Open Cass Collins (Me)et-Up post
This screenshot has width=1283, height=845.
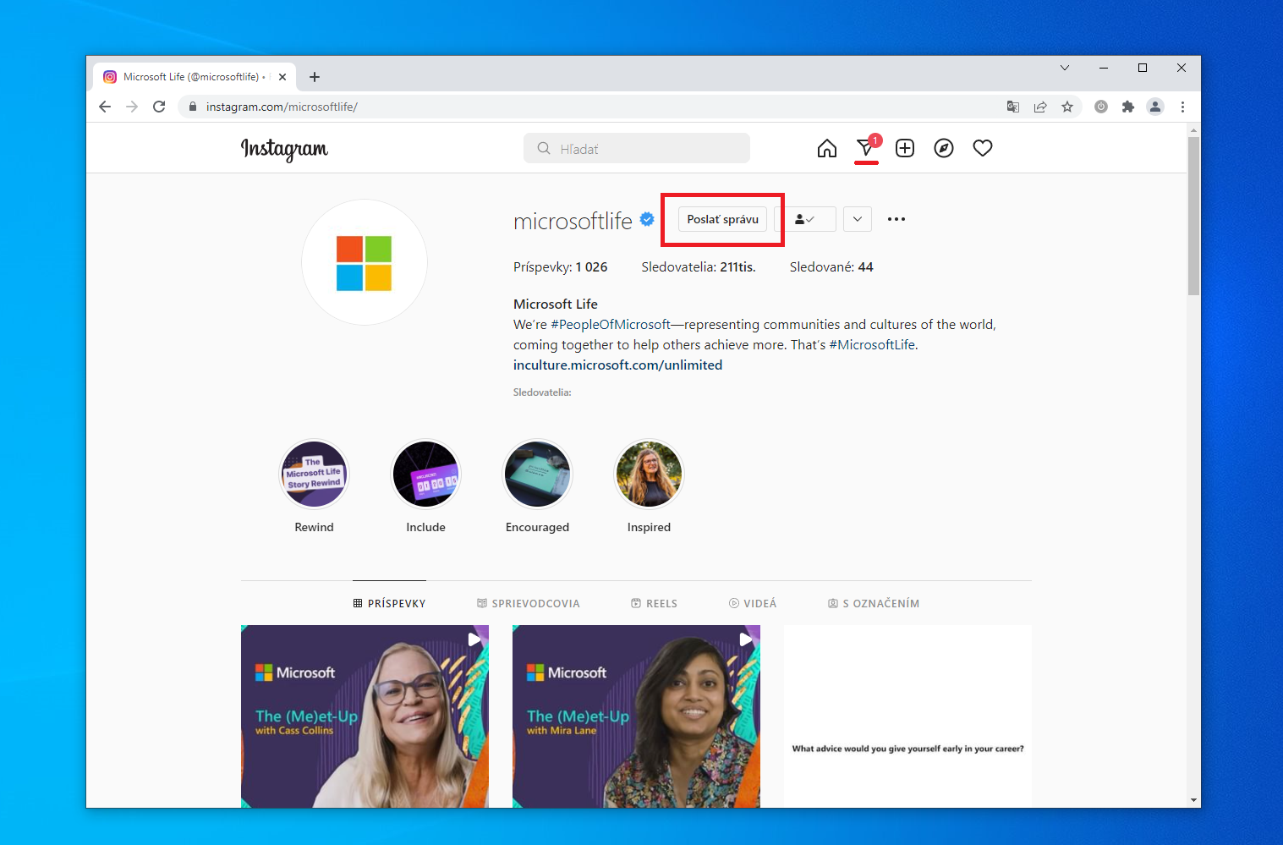365,716
